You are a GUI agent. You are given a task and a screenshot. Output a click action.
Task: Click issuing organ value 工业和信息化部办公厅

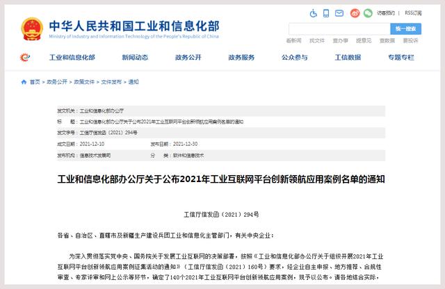click(102, 111)
